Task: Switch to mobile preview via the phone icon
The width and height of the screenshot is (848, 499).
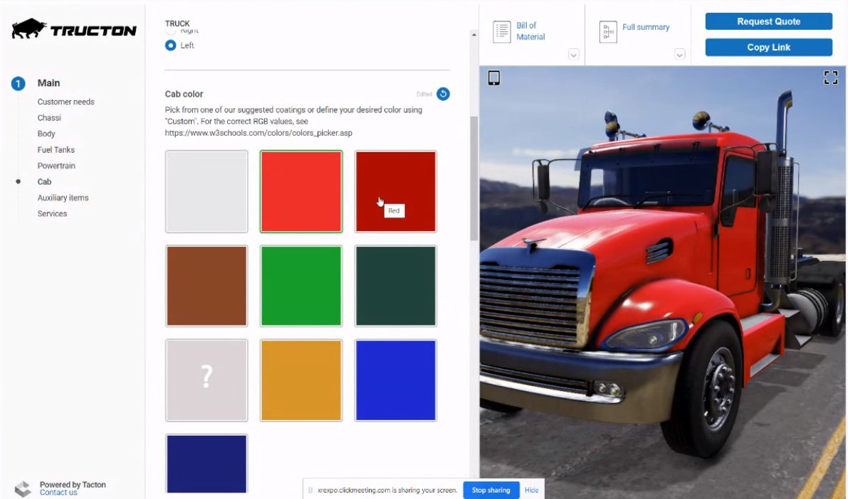Action: pyautogui.click(x=495, y=76)
